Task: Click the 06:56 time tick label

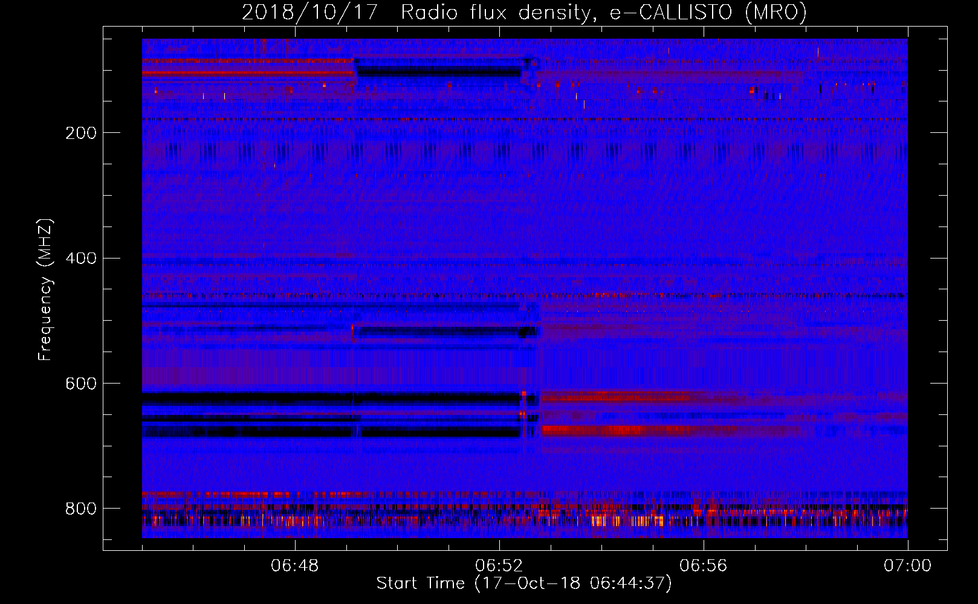Action: (704, 565)
